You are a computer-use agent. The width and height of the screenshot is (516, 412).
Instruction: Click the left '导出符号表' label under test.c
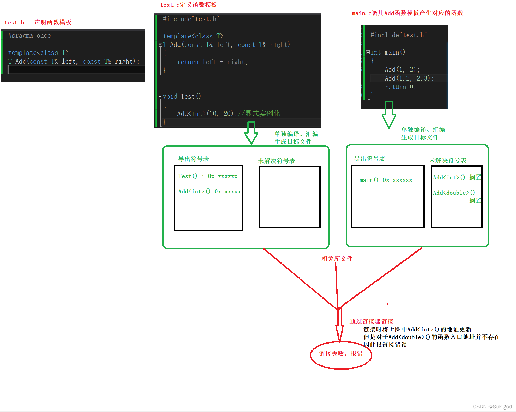click(194, 159)
